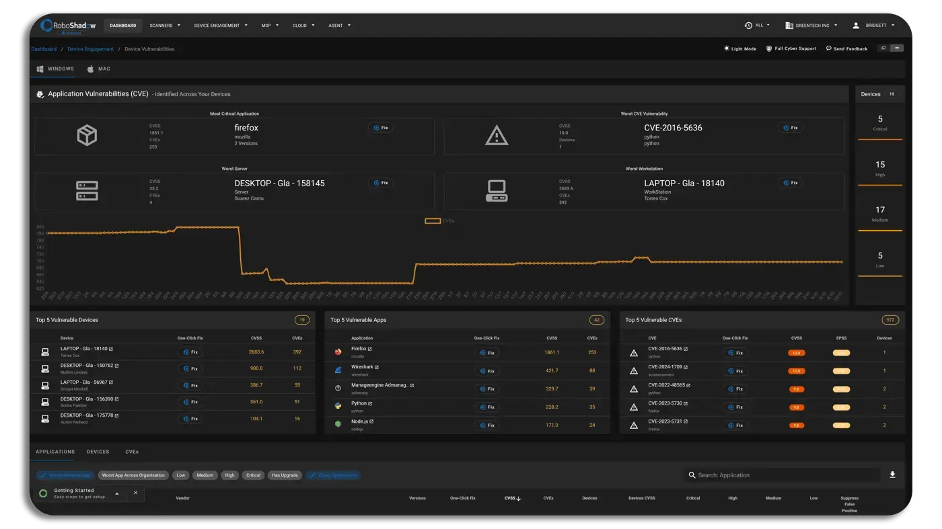Screen dimensions: 942x529
Task: Select the CVEs tab
Action: pos(132,452)
